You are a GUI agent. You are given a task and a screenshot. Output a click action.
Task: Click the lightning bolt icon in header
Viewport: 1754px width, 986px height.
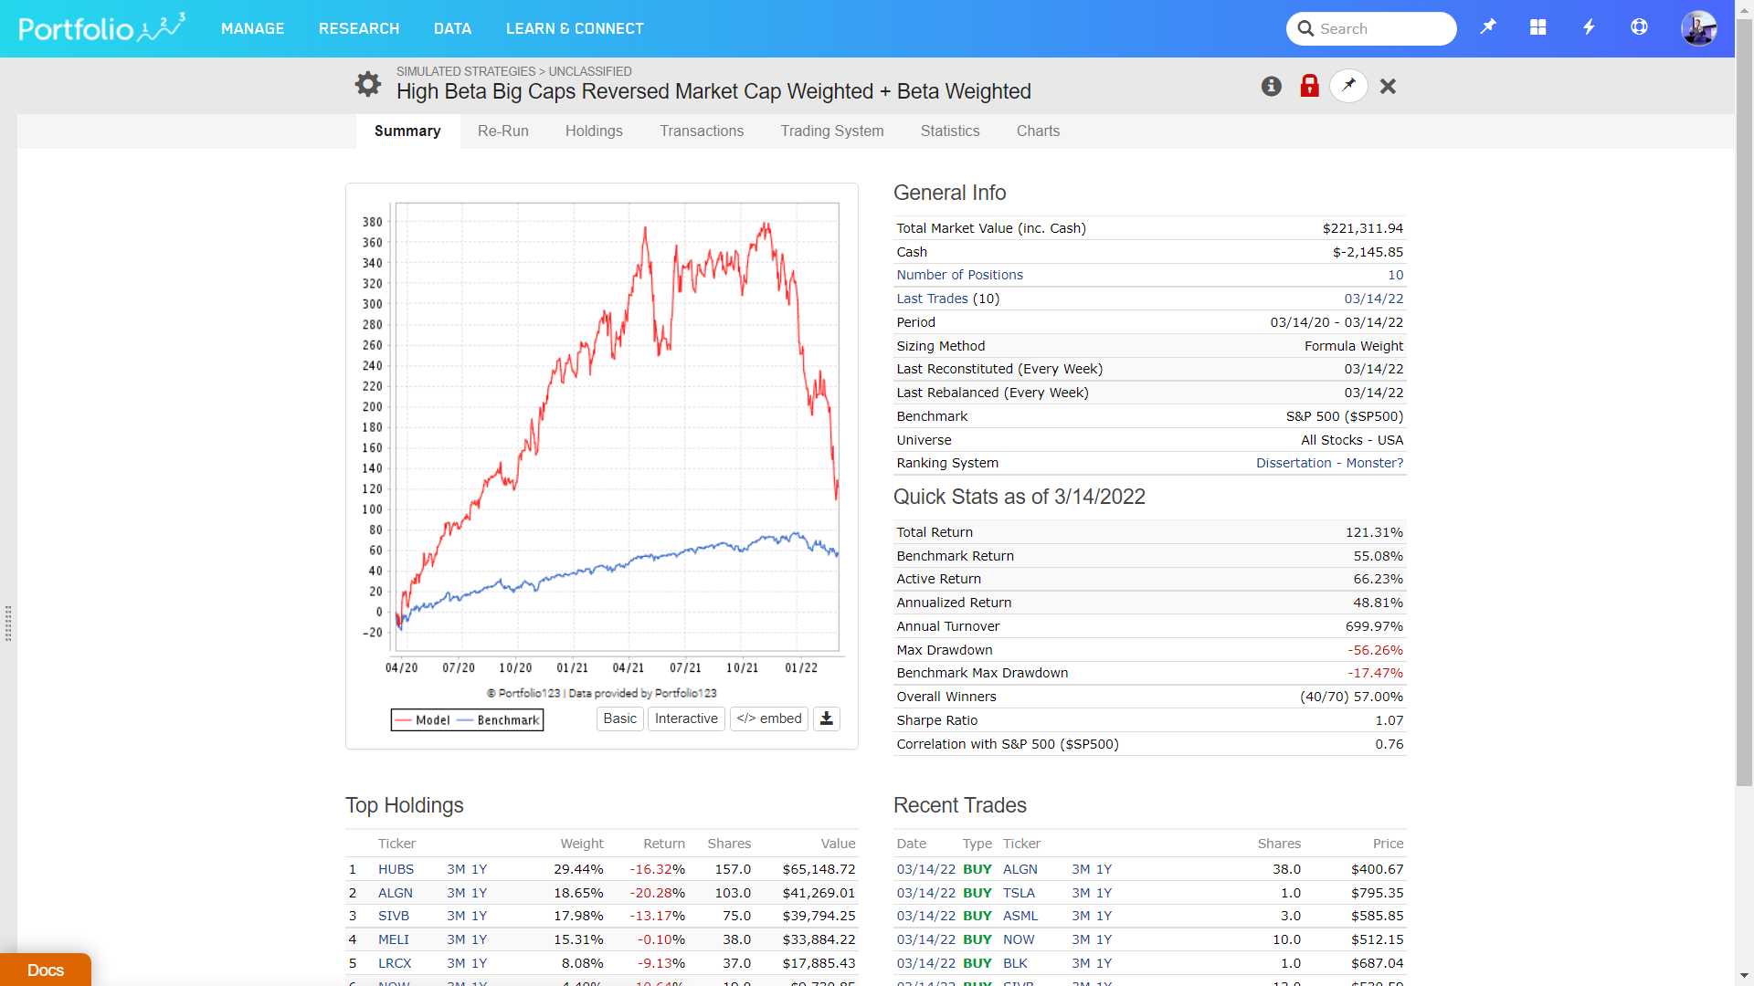pos(1589,27)
